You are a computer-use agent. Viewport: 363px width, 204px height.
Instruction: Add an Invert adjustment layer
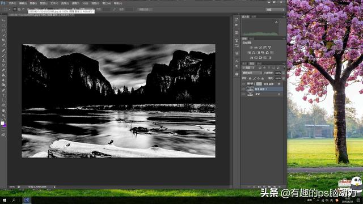tap(251, 58)
